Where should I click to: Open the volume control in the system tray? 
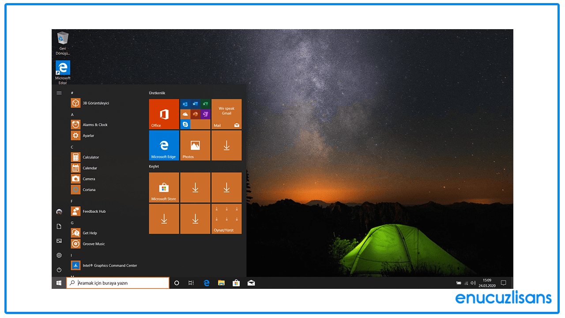click(x=473, y=283)
